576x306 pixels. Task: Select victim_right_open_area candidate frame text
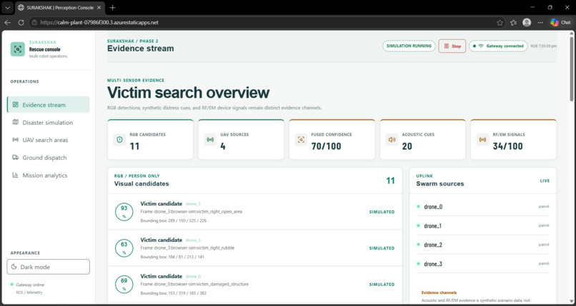(x=191, y=212)
